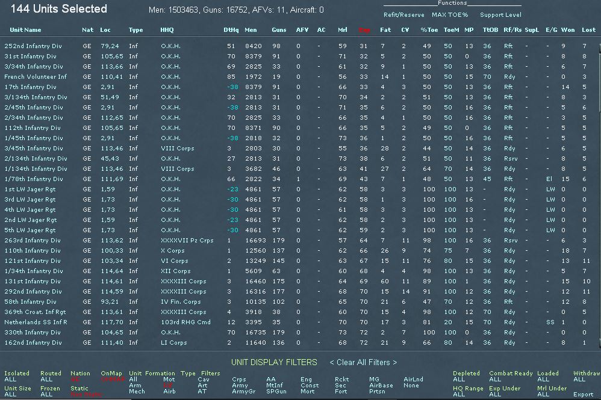Open the Support Level function
The height and width of the screenshot is (400, 601).
coord(500,15)
